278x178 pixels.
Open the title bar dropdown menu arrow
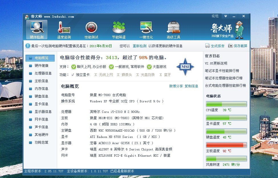226,16
